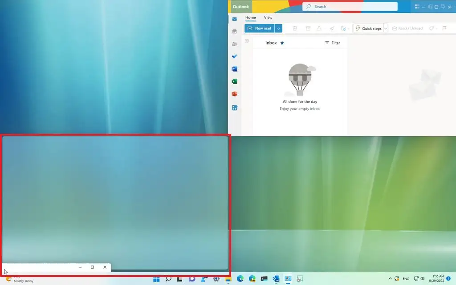Open the Filter dropdown in Inbox
This screenshot has width=456, height=285.
[333, 43]
